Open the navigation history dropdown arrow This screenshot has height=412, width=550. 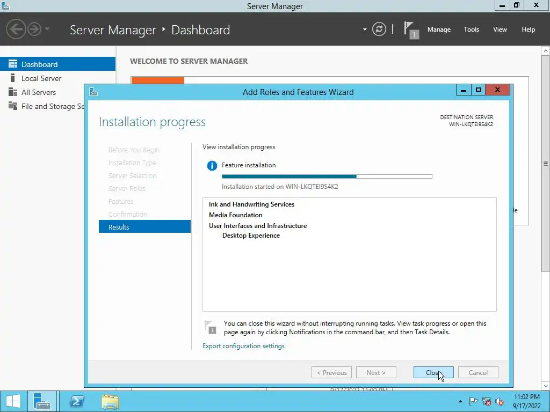pos(47,29)
